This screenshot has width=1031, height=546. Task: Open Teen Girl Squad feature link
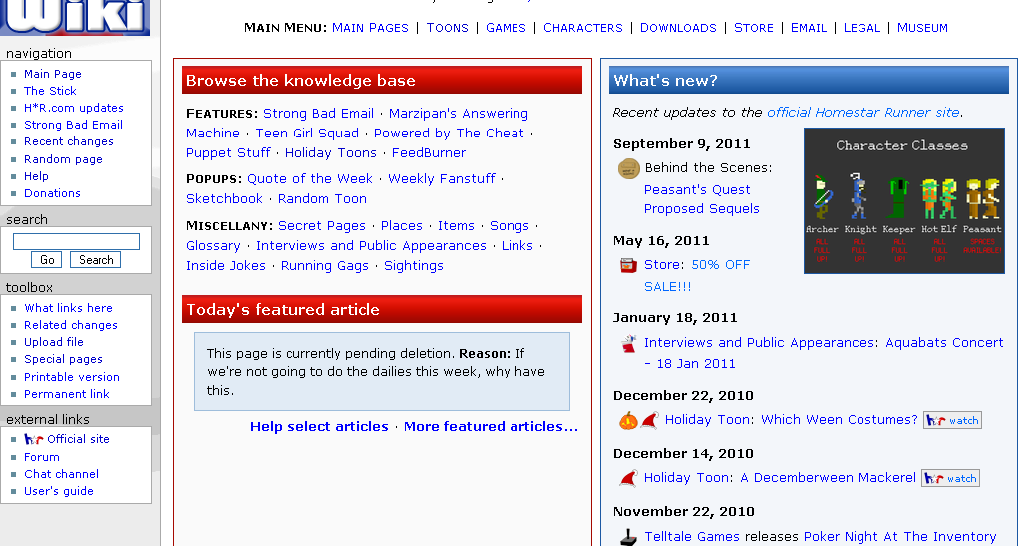307,133
